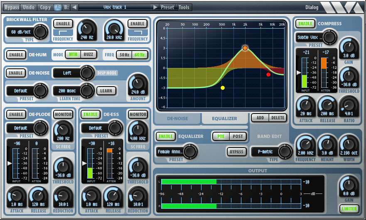The image size is (366, 220).
Task: Open the Equalizer band Type selector
Action: (x=271, y=152)
